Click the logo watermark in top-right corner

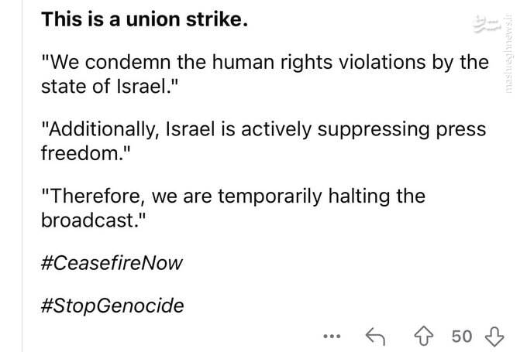point(485,26)
